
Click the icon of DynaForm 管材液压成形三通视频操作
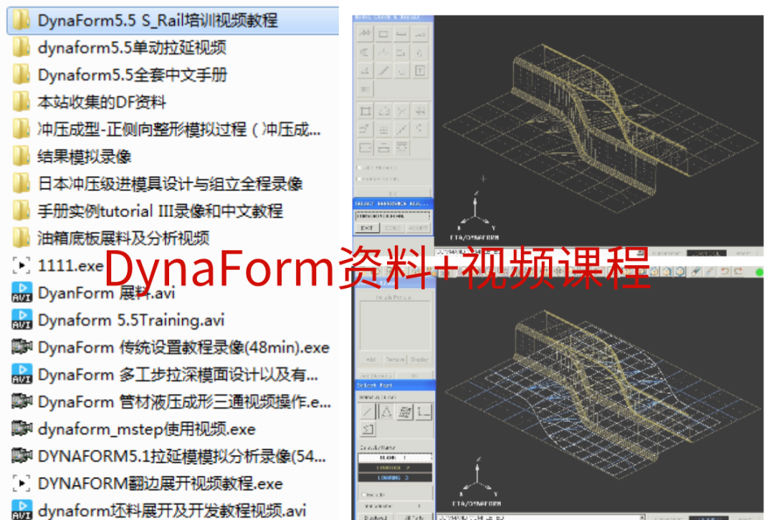21,401
